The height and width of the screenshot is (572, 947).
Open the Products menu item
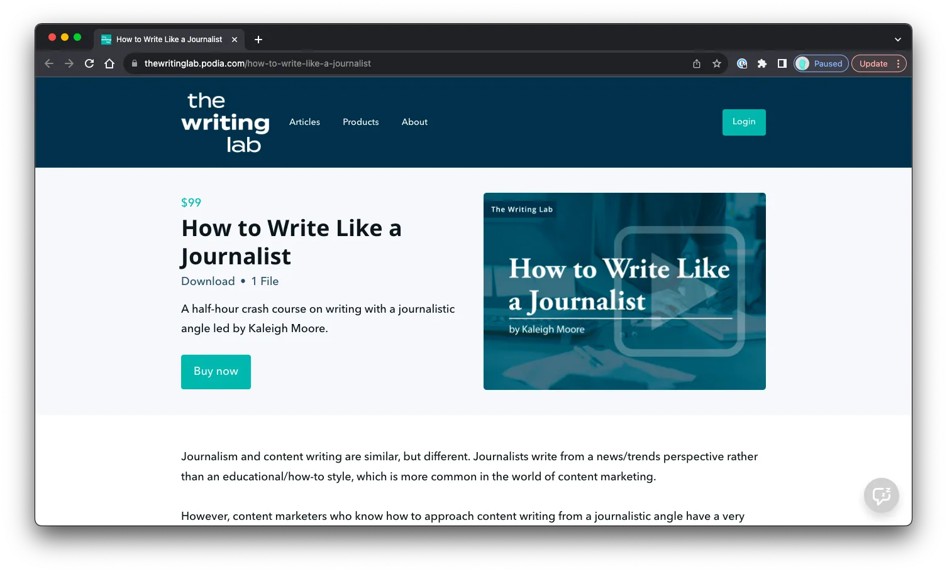click(361, 122)
